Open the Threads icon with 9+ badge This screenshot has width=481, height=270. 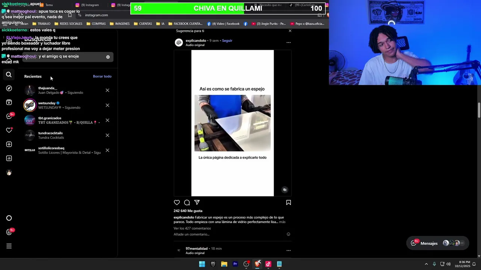pos(9,232)
